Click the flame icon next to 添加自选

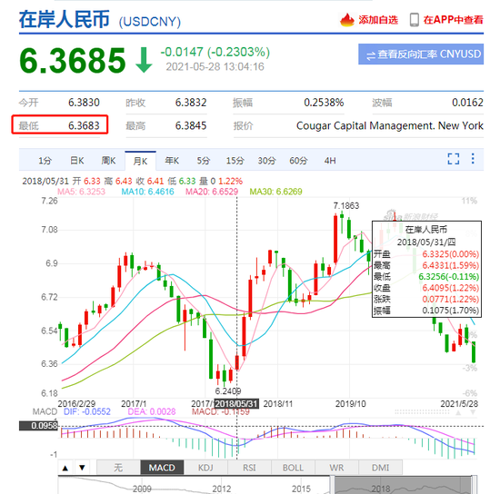[347, 20]
